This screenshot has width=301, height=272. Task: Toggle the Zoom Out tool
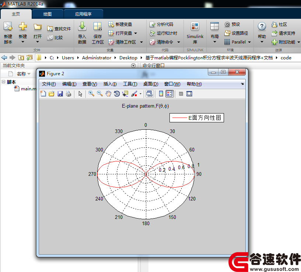pyautogui.click(x=100, y=94)
